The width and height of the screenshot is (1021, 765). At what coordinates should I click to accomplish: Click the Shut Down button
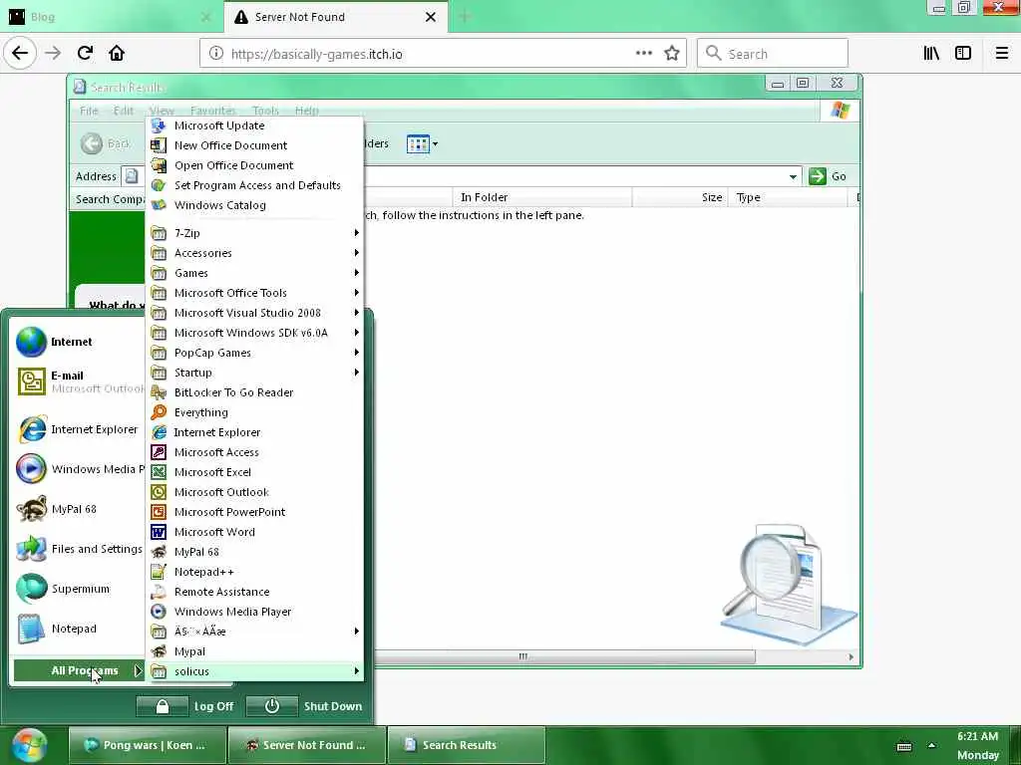[x=305, y=706]
